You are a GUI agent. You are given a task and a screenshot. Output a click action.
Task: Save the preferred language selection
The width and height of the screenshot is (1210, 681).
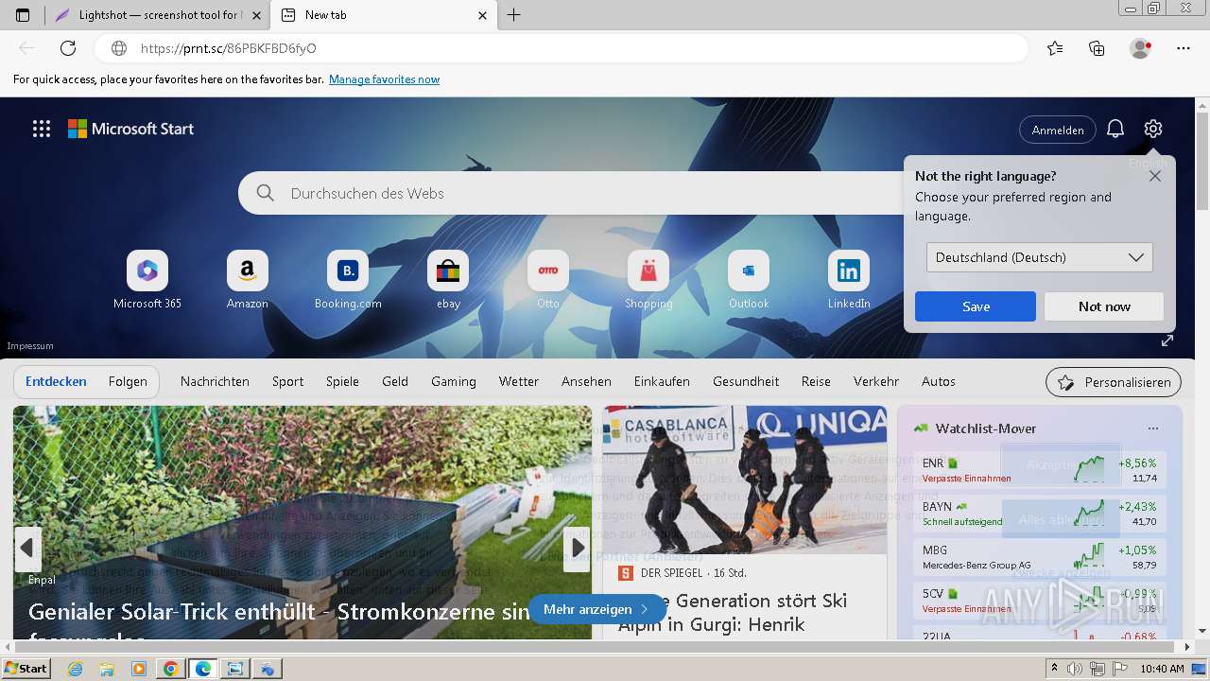(976, 306)
